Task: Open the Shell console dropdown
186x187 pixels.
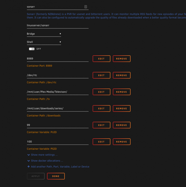Action: click(44, 42)
